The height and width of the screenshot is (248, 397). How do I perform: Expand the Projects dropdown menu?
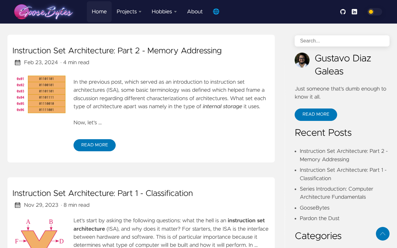[129, 12]
